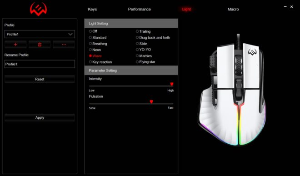Viewport: 300px width, 176px height.
Task: Open the Performance tab
Action: (139, 9)
